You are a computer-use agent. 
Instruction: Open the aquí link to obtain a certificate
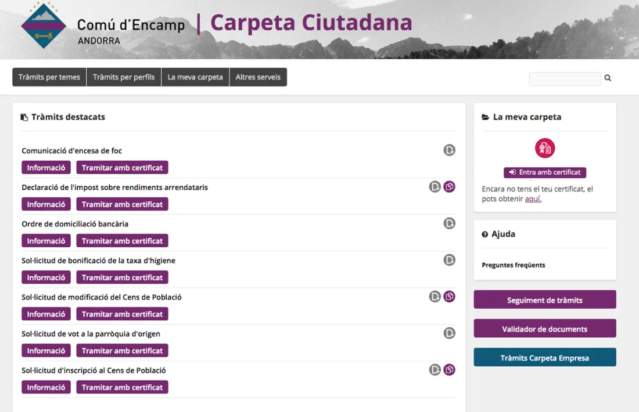[533, 198]
